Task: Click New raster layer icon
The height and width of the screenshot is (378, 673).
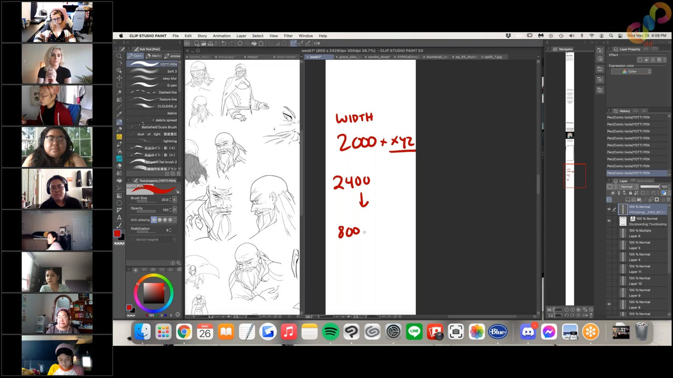Action: (629, 199)
